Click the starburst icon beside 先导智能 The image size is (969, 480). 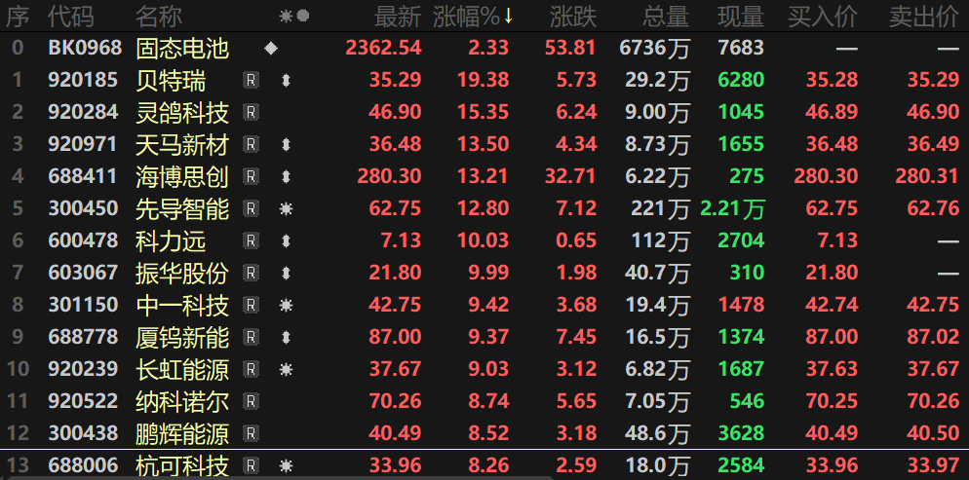[286, 209]
